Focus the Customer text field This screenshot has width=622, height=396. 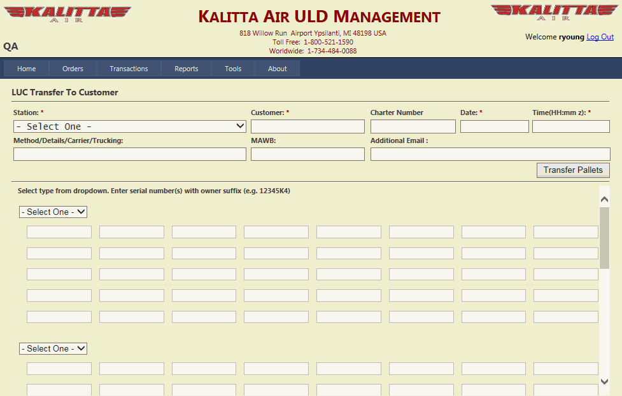pos(307,126)
